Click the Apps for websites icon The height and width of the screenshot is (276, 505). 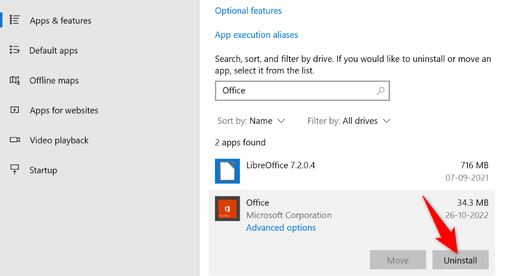click(15, 110)
